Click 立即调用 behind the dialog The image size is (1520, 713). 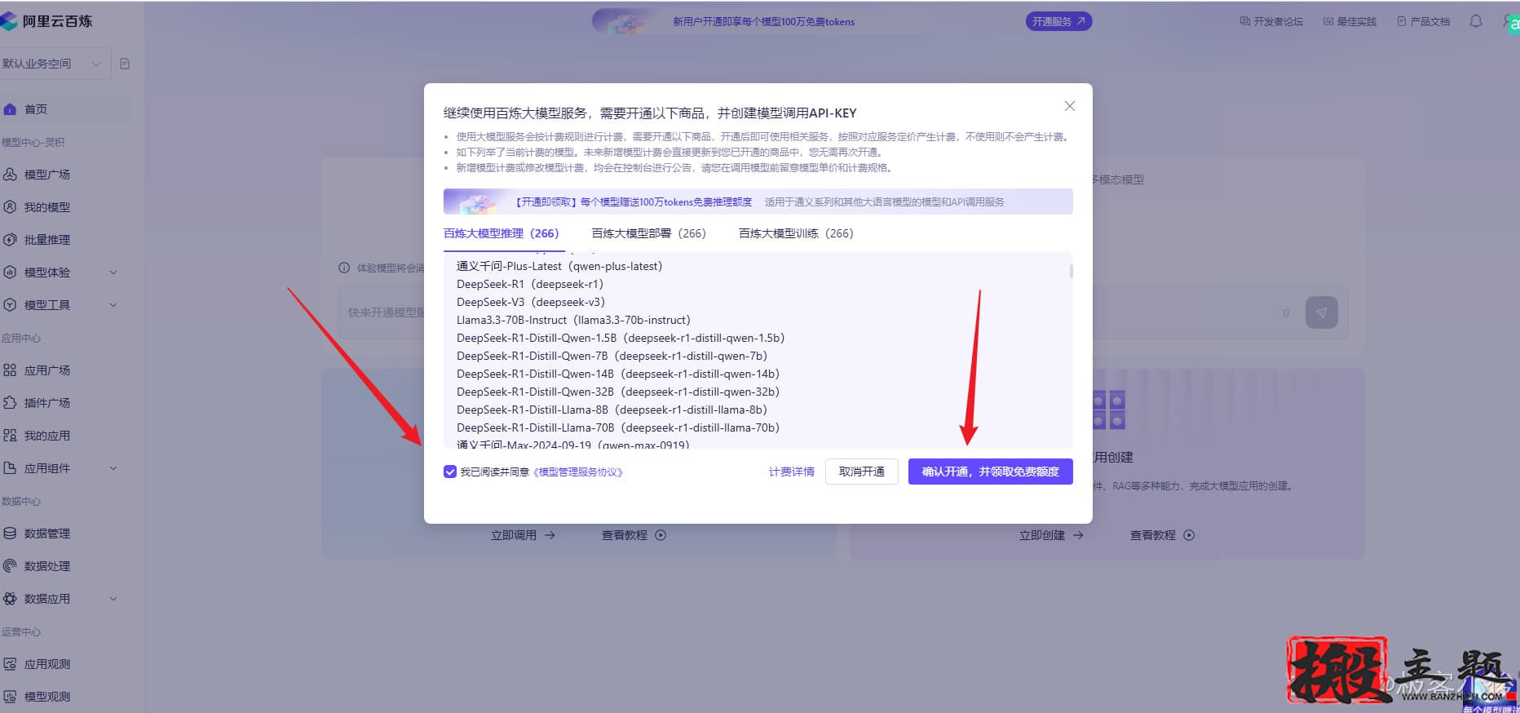click(523, 535)
